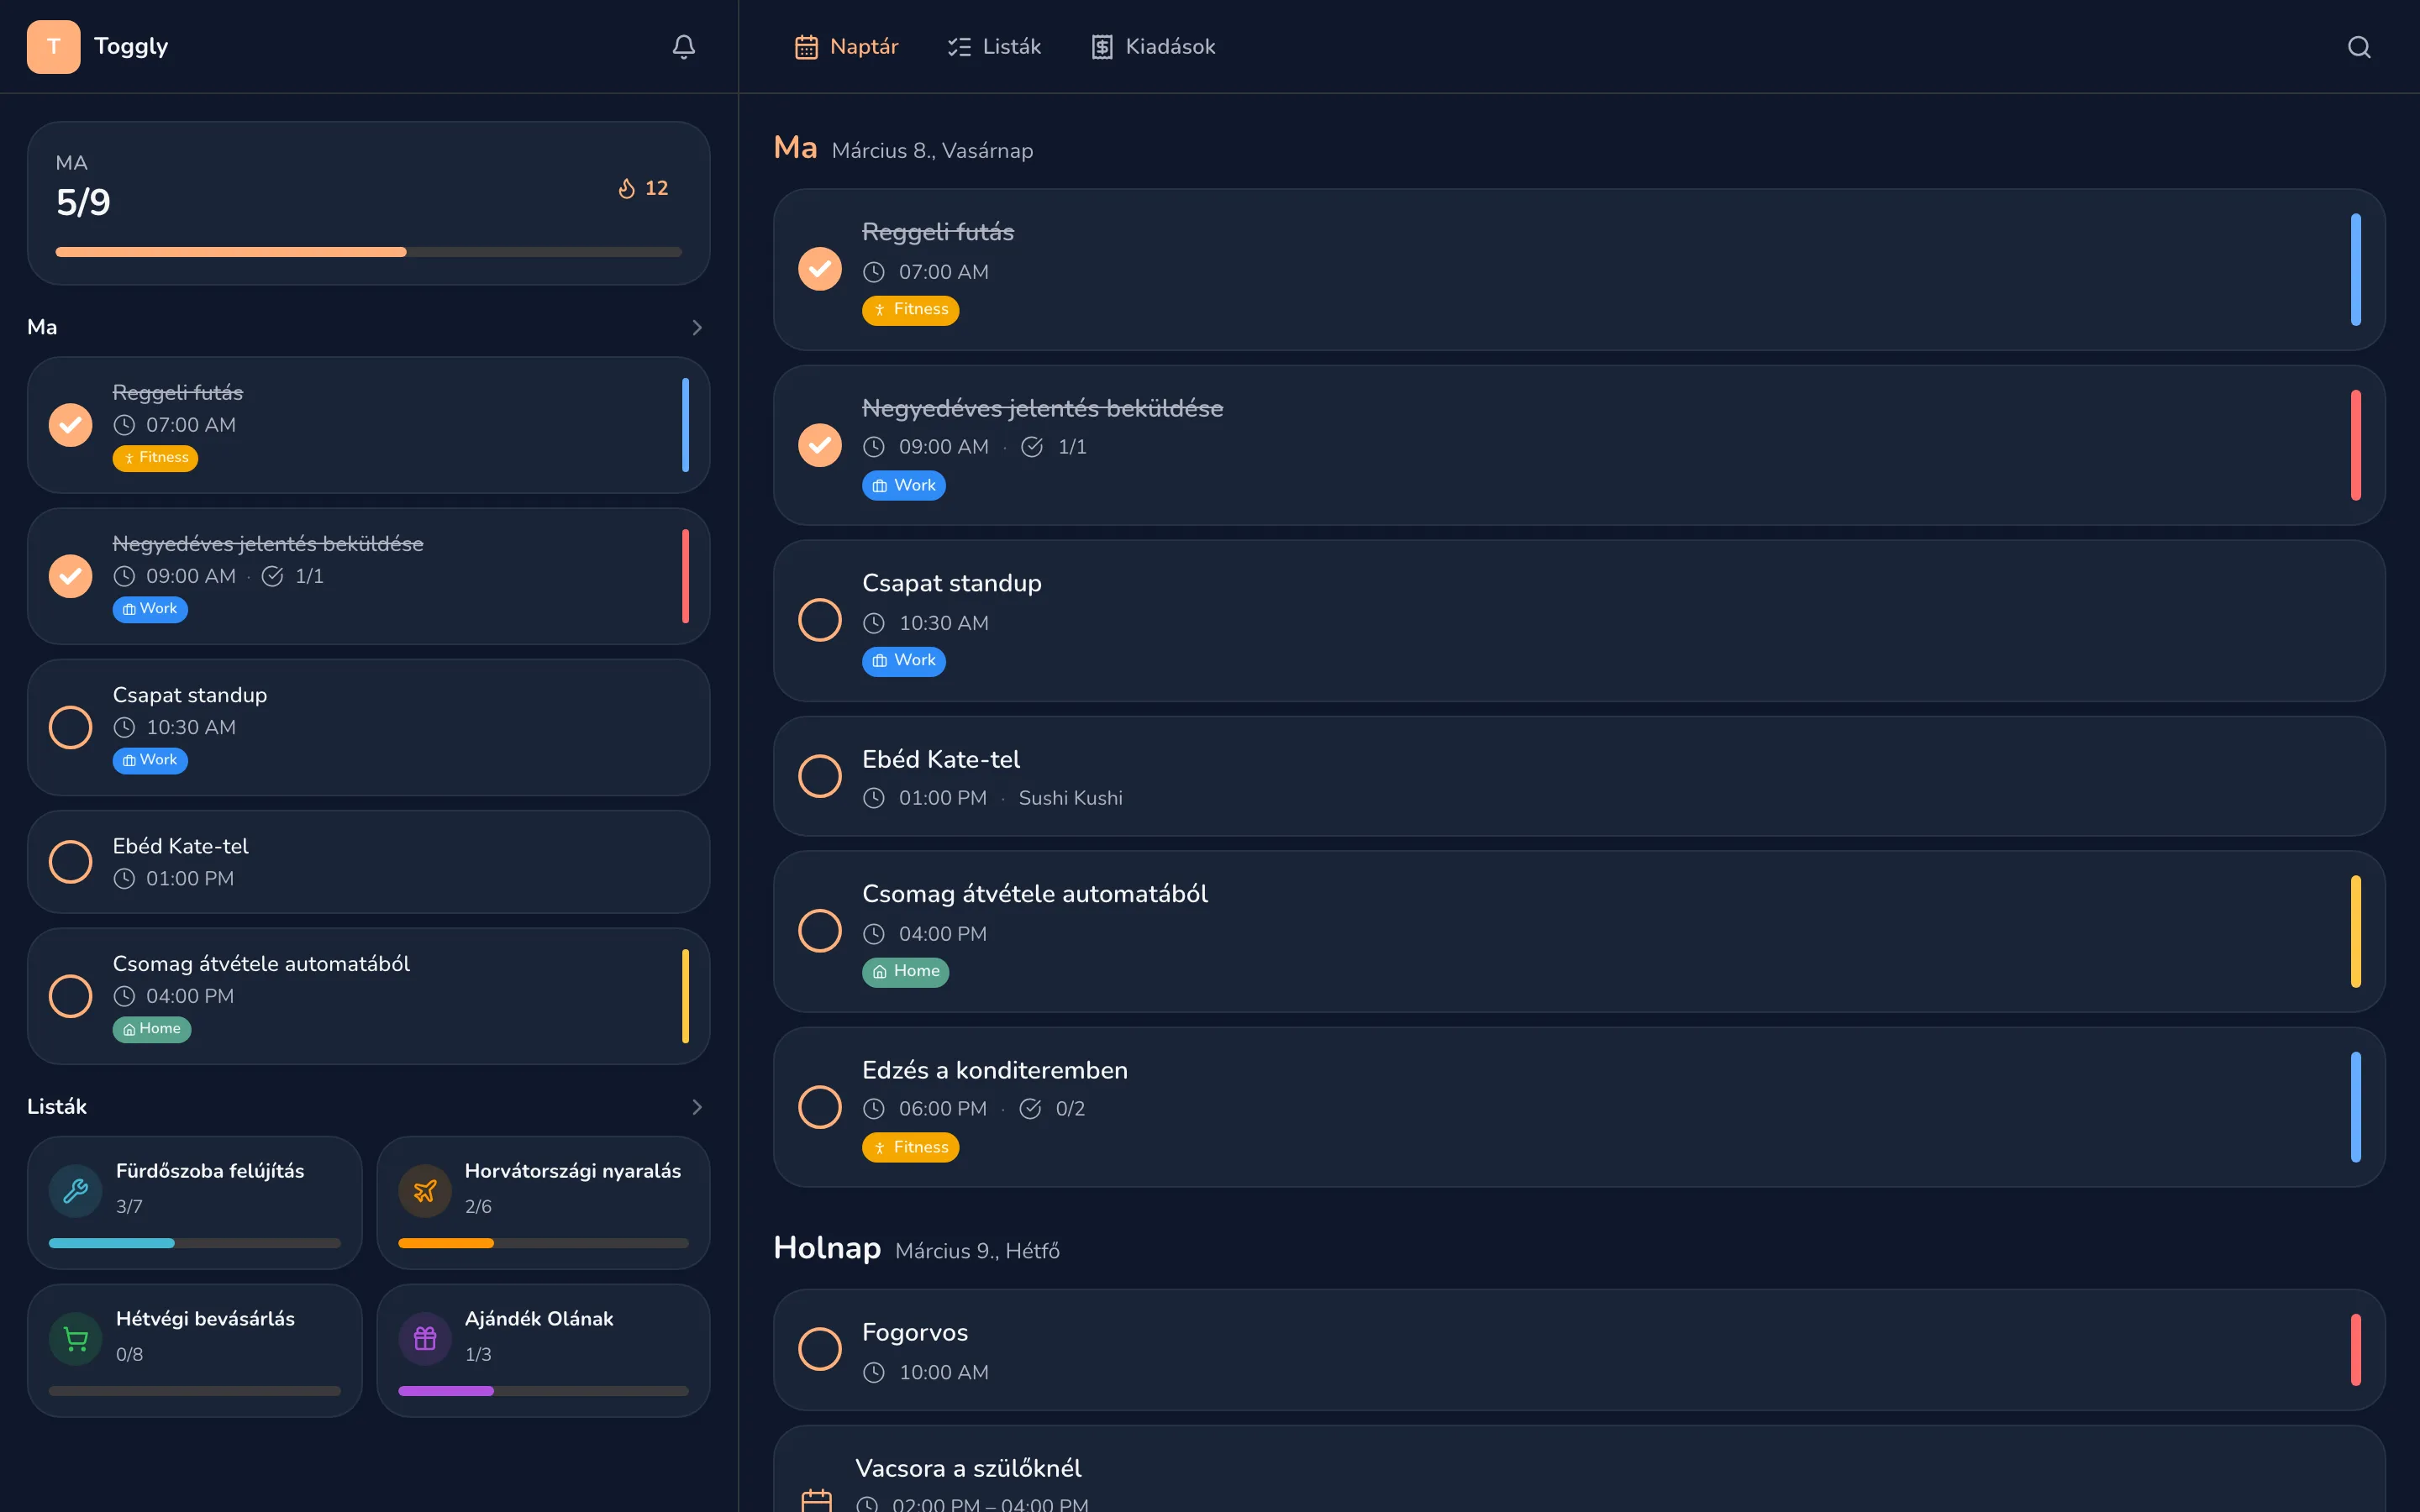Open Vacsora a szülőknél event
Screen dimensions: 2420x1512
pyautogui.click(x=1579, y=1470)
